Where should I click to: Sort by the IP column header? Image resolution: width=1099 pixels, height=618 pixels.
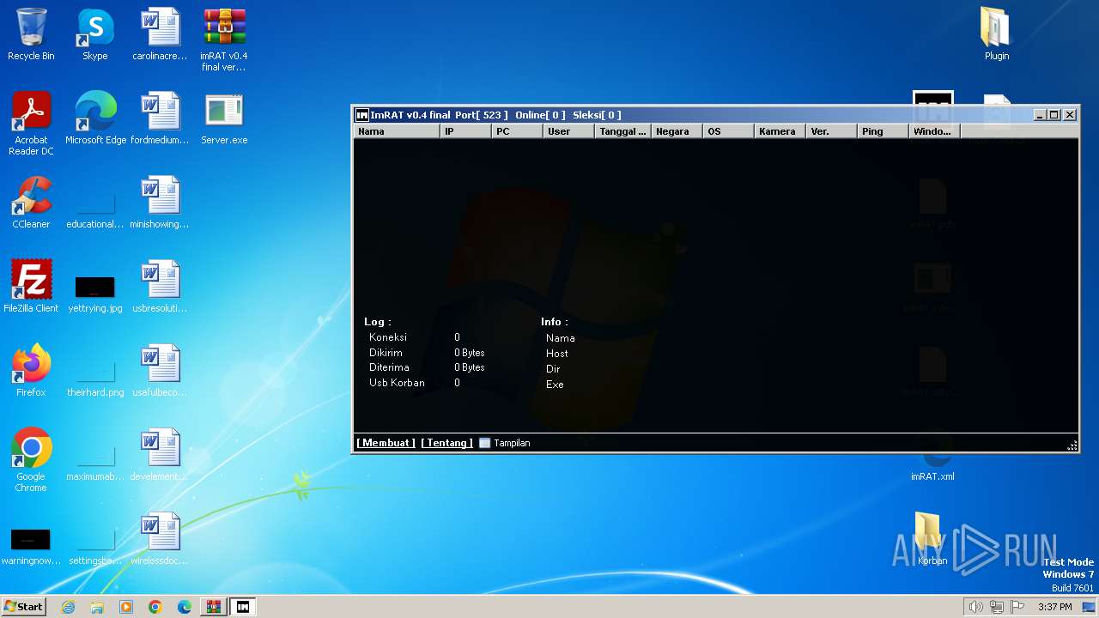coord(465,131)
